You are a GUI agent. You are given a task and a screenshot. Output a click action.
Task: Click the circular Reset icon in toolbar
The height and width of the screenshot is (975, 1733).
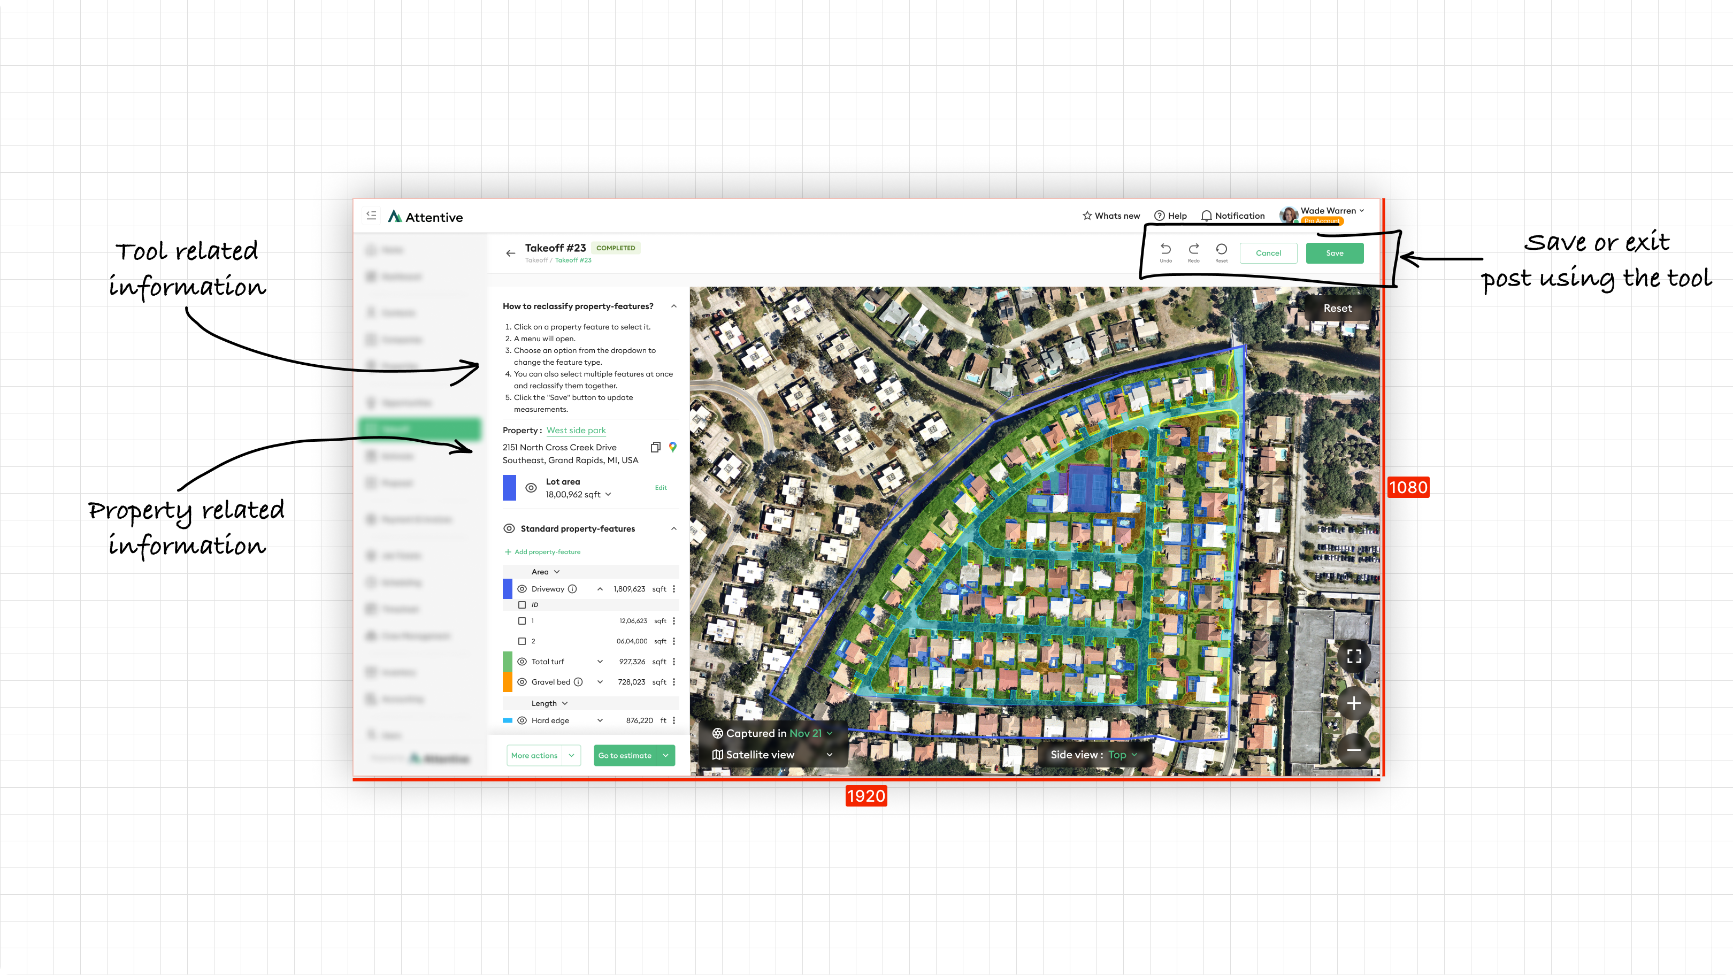coord(1221,249)
